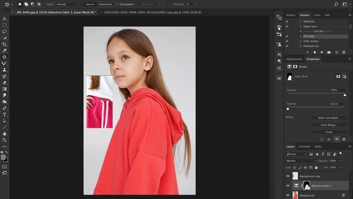Toggle the checkmark next to Color screen action
The width and height of the screenshot is (353, 199).
click(x=287, y=41)
